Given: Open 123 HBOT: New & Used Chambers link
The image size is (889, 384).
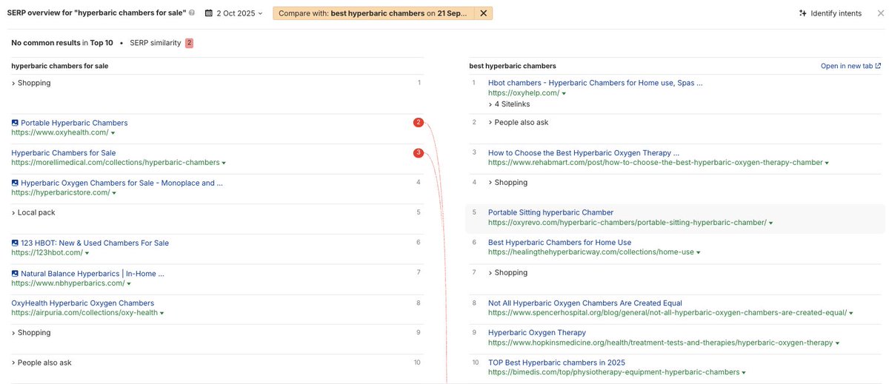Looking at the screenshot, I should (x=95, y=243).
